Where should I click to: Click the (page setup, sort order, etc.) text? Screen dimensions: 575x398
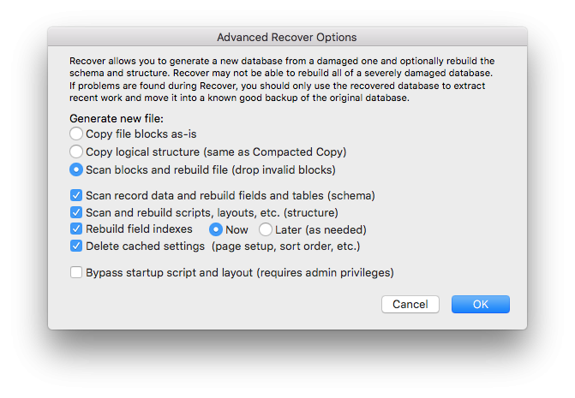pyautogui.click(x=286, y=247)
